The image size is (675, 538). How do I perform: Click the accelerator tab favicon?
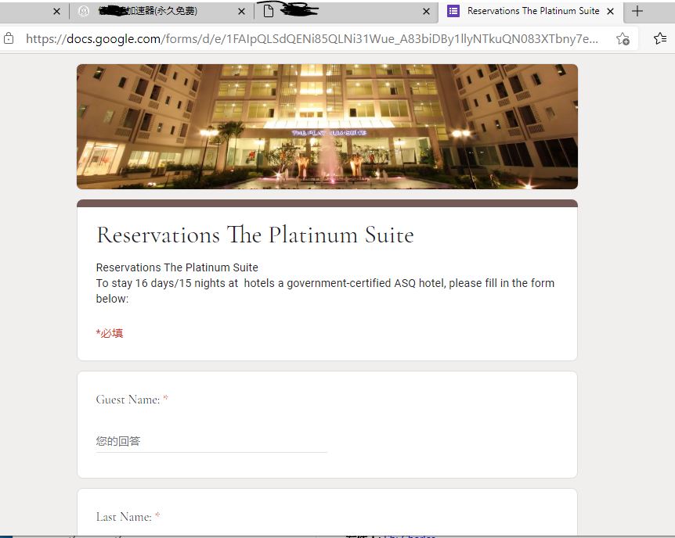tap(84, 12)
